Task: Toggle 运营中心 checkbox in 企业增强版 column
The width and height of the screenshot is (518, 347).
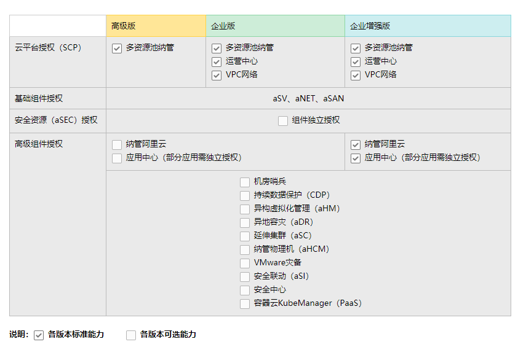Action: 356,62
